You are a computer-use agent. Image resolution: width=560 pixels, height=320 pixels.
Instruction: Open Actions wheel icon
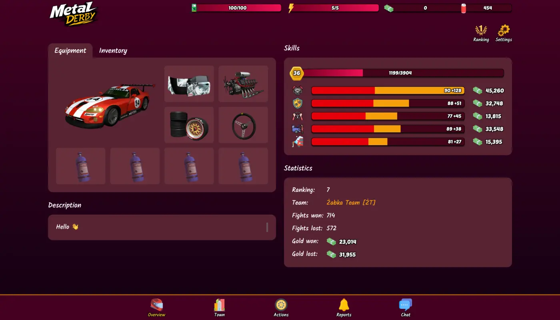[x=281, y=308]
